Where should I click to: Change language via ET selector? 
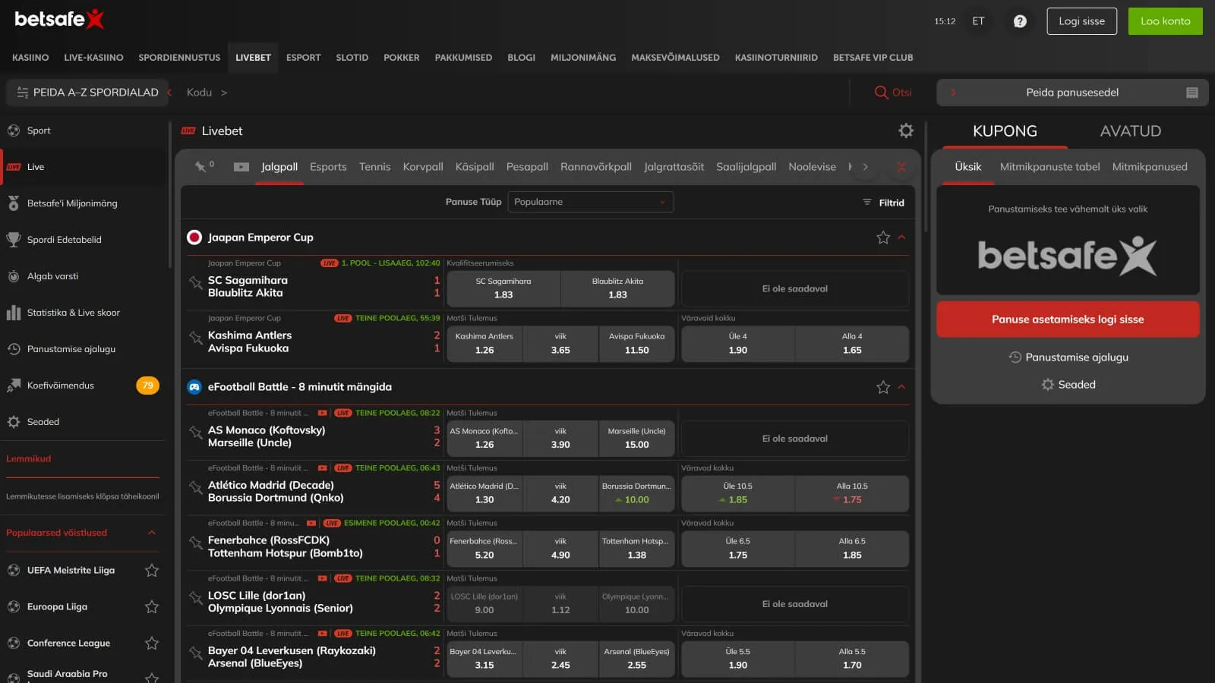pyautogui.click(x=978, y=21)
